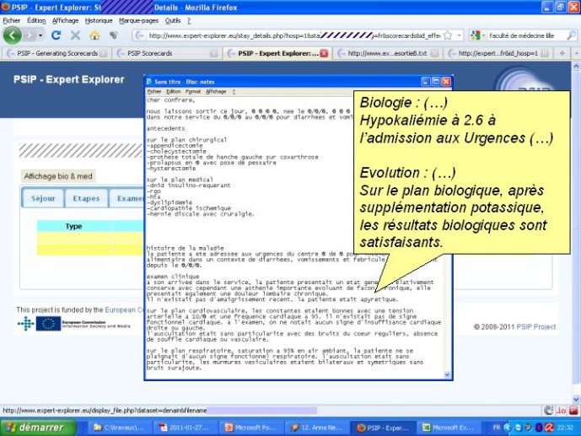Viewport: 581px width, 436px height.
Task: Select the partially hidden 'Examen' tab
Action: point(126,198)
